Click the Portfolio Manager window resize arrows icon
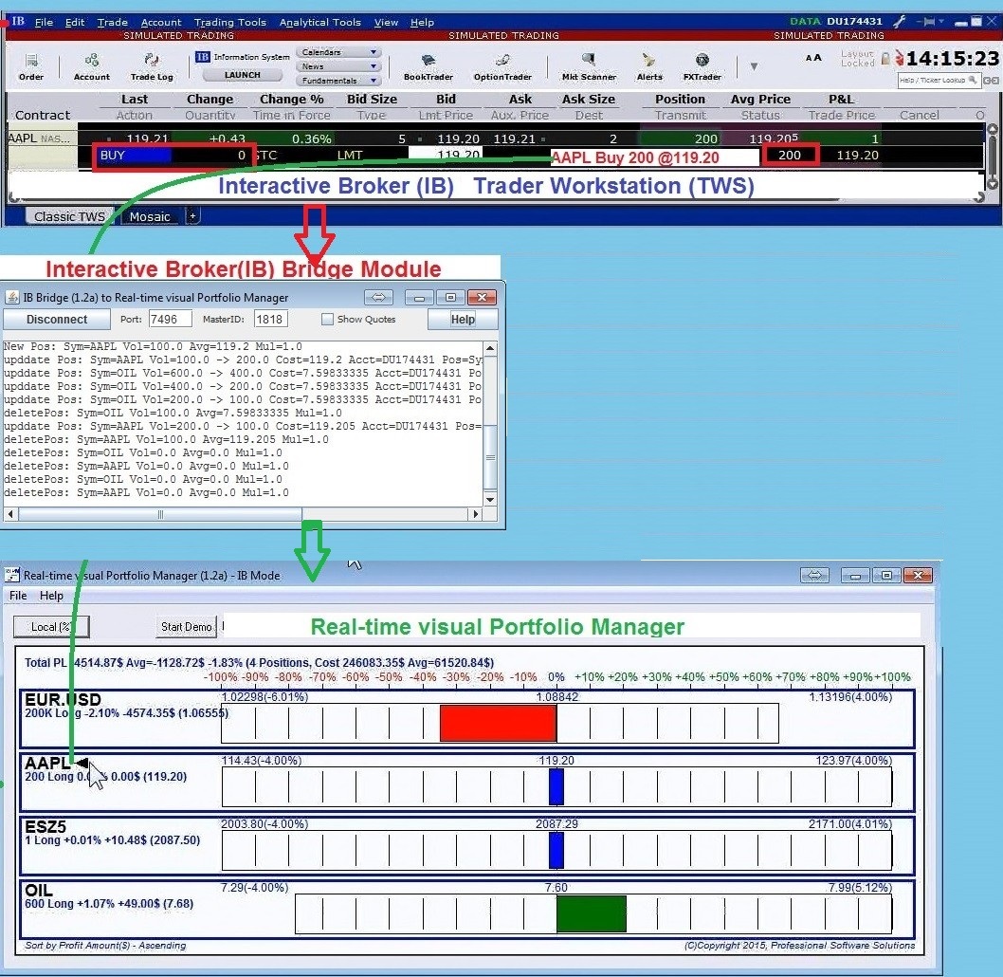The height and width of the screenshot is (977, 1003). 814,575
